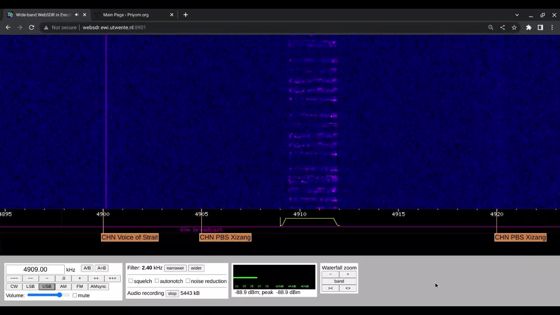The width and height of the screenshot is (560, 315).
Task: Open the tab search chevron
Action: (x=517, y=15)
